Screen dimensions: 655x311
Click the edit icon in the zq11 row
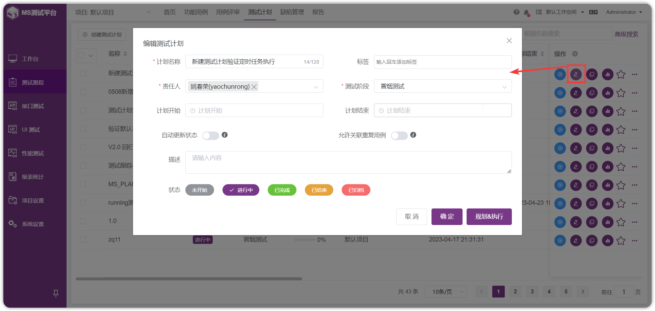click(x=576, y=241)
